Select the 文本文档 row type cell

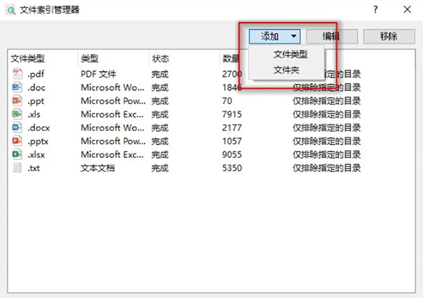point(100,168)
